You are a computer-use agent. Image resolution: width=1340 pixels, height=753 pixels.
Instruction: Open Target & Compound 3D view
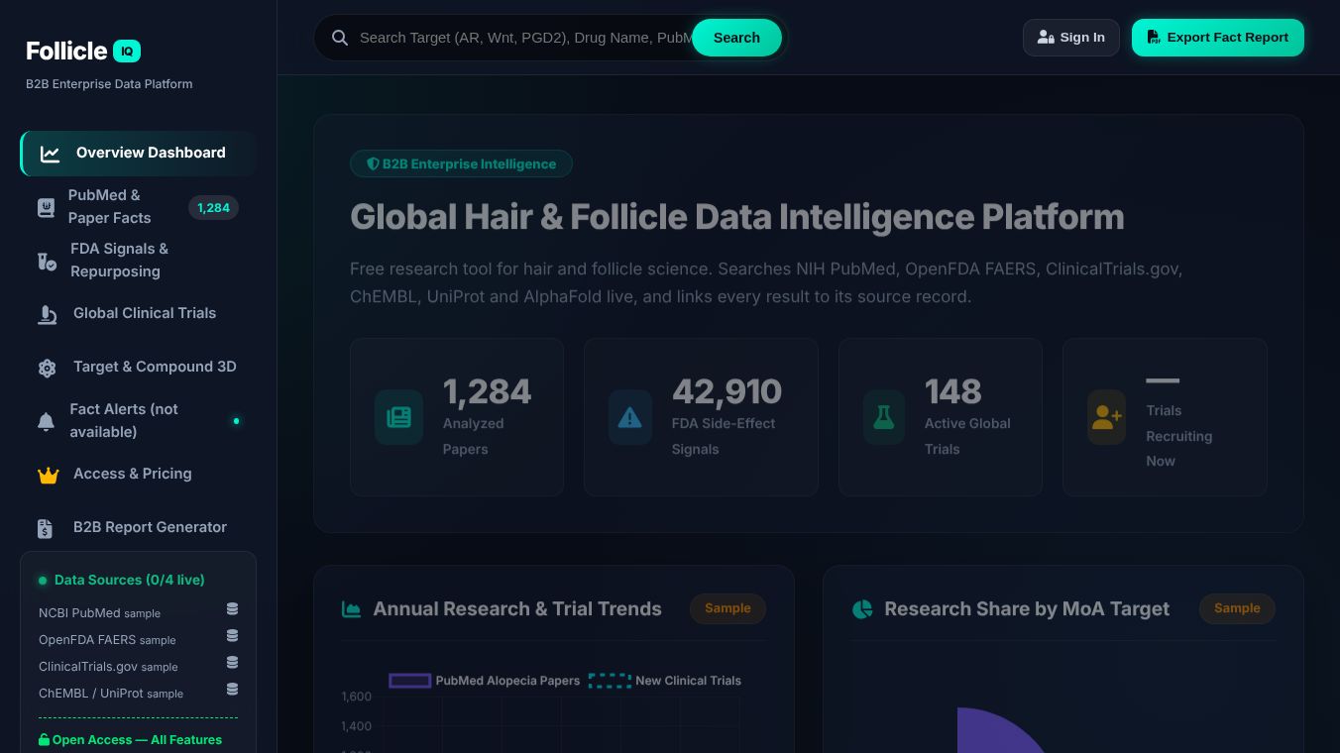[138, 368]
